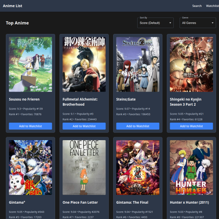This screenshot has height=219, width=219.
Task: Add Shingeki no Kyojin Season 3 to Watchlist
Action: [x=191, y=126]
